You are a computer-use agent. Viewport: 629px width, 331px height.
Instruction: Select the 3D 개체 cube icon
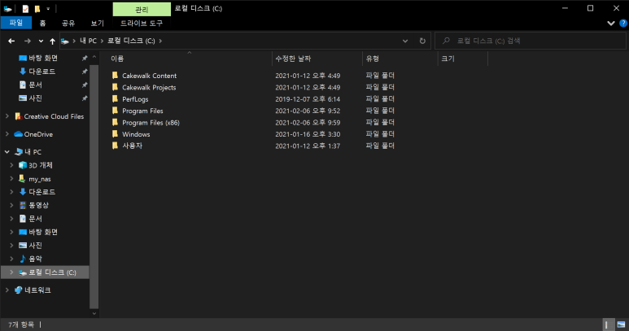coord(23,165)
